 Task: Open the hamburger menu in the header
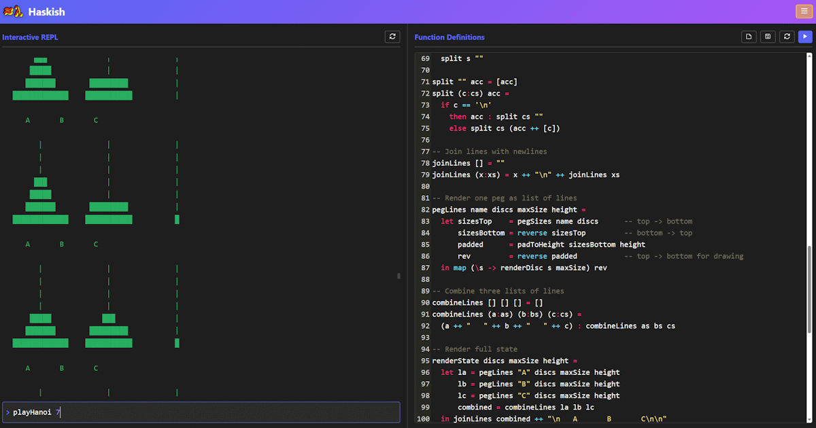tap(802, 12)
